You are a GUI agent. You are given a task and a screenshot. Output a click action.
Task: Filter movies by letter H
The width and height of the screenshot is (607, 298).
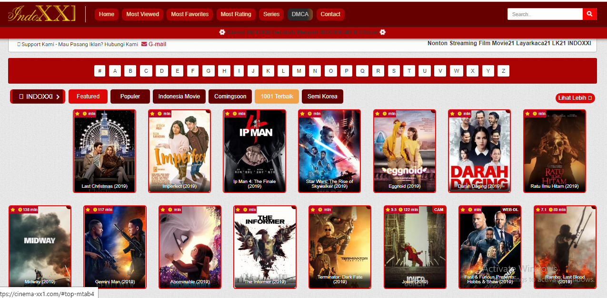224,71
